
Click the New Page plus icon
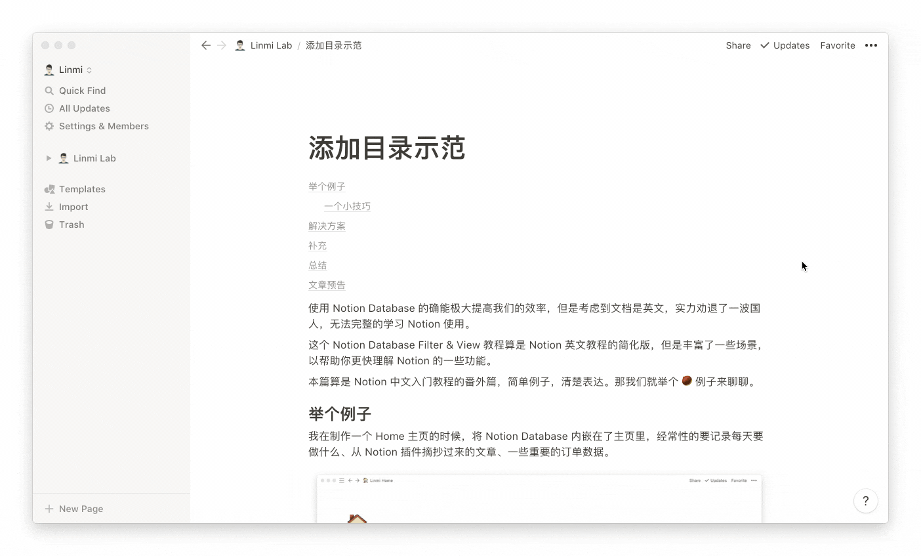49,509
